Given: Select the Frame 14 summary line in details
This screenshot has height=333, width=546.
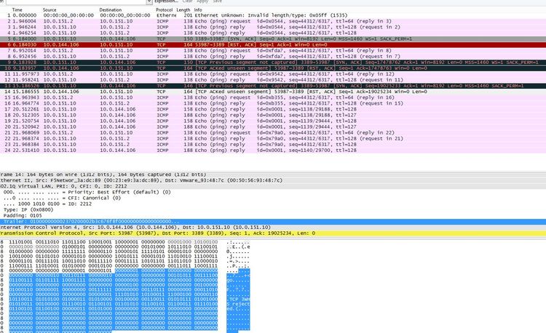Looking at the screenshot, I should tap(273, 174).
